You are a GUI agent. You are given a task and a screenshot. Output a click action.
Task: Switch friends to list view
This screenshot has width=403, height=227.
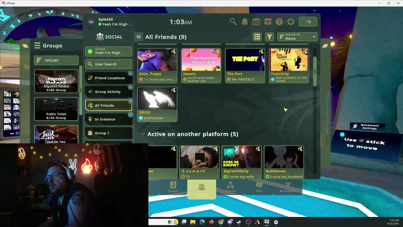point(257,37)
